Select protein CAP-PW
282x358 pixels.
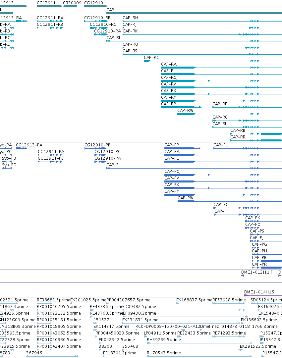(x=185, y=198)
